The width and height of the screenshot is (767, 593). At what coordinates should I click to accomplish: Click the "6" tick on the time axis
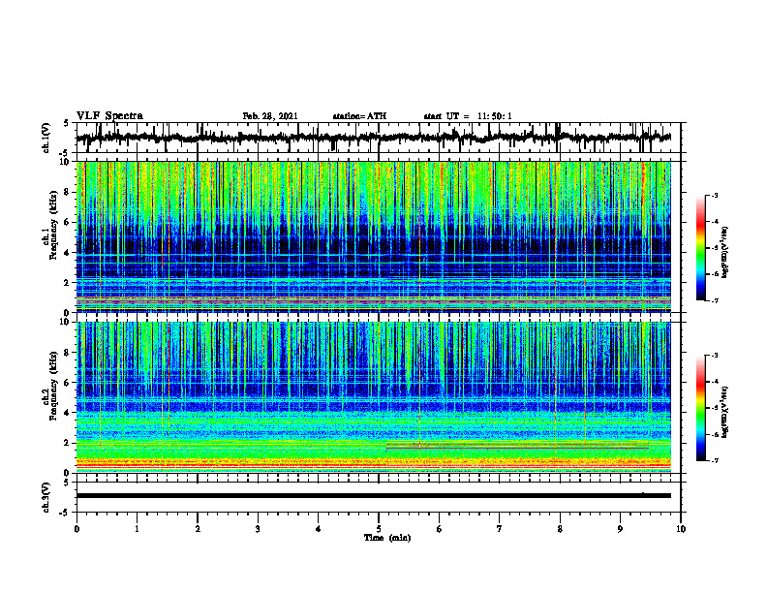pyautogui.click(x=440, y=529)
